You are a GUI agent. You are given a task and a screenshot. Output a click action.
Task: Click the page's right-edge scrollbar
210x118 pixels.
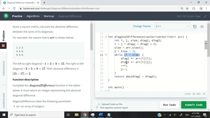click(x=208, y=40)
